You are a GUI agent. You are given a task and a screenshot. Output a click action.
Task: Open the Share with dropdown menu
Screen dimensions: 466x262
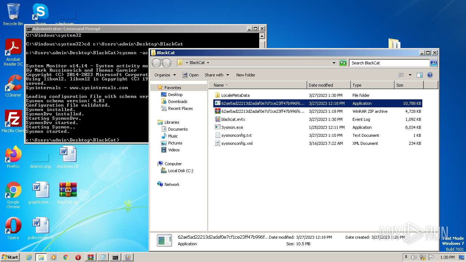217,75
